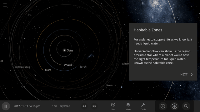Click the 1.92 time step value
Viewport: 200px width, 112px height.
(x=54, y=106)
